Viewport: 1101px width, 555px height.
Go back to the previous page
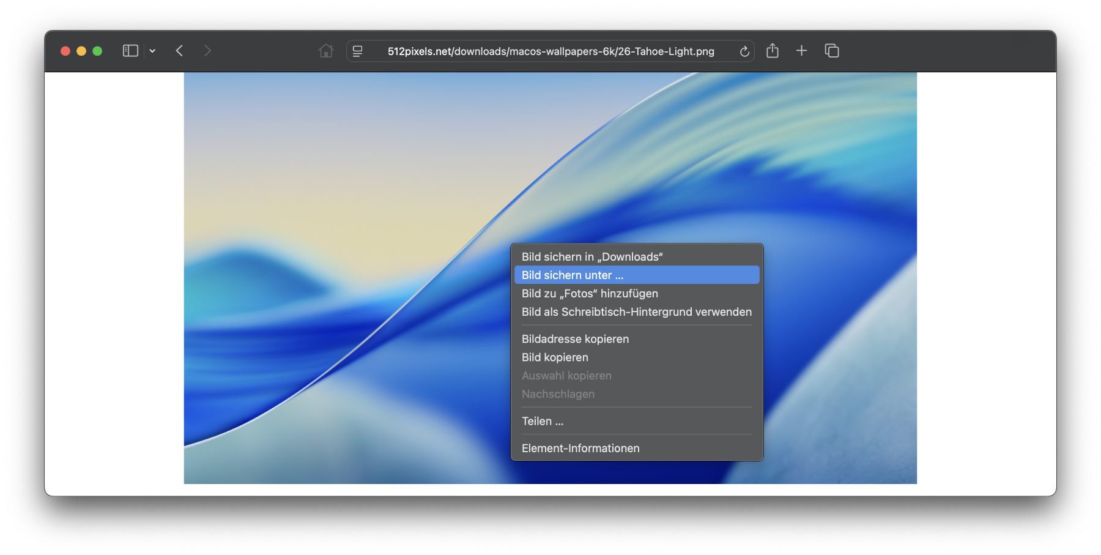coord(179,51)
